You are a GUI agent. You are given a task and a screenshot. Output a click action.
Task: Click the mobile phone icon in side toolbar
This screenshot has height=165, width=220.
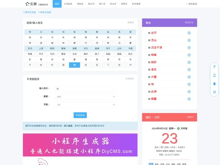coord(215,75)
